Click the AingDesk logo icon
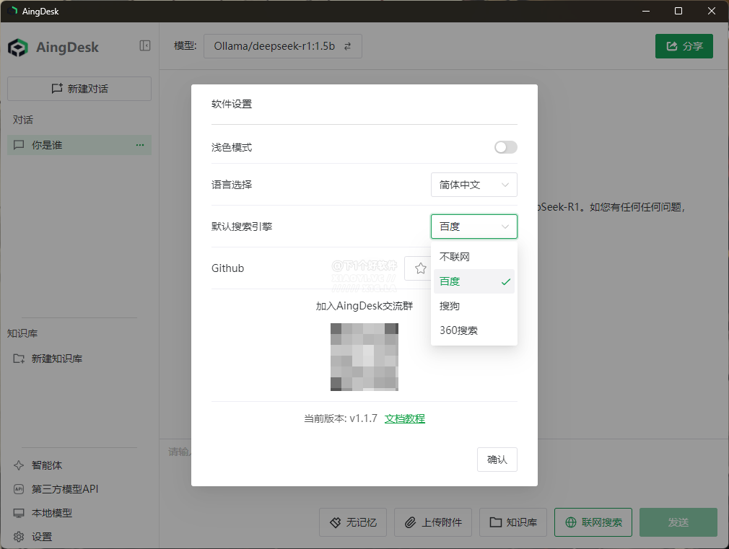The height and width of the screenshot is (549, 729). (18, 48)
